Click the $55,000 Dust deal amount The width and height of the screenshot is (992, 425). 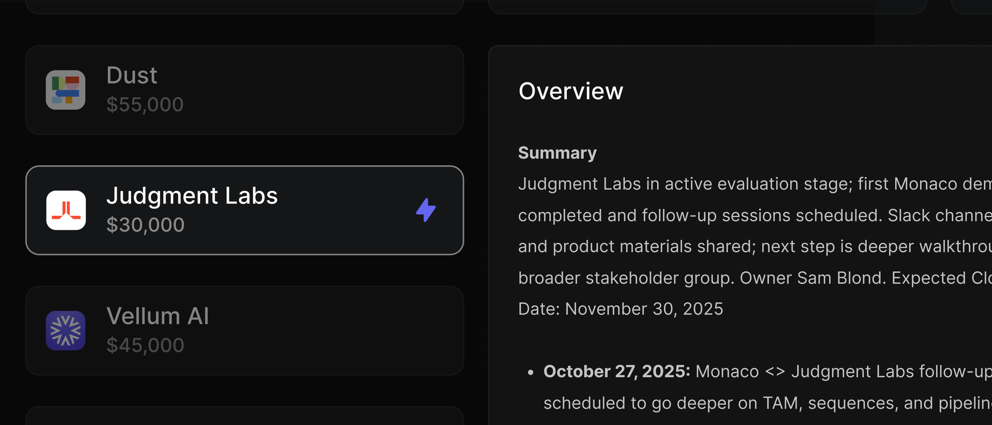145,105
